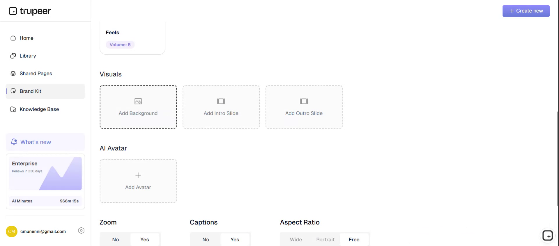The width and height of the screenshot is (559, 246).
Task: Select Wide aspect ratio
Action: [x=296, y=240]
